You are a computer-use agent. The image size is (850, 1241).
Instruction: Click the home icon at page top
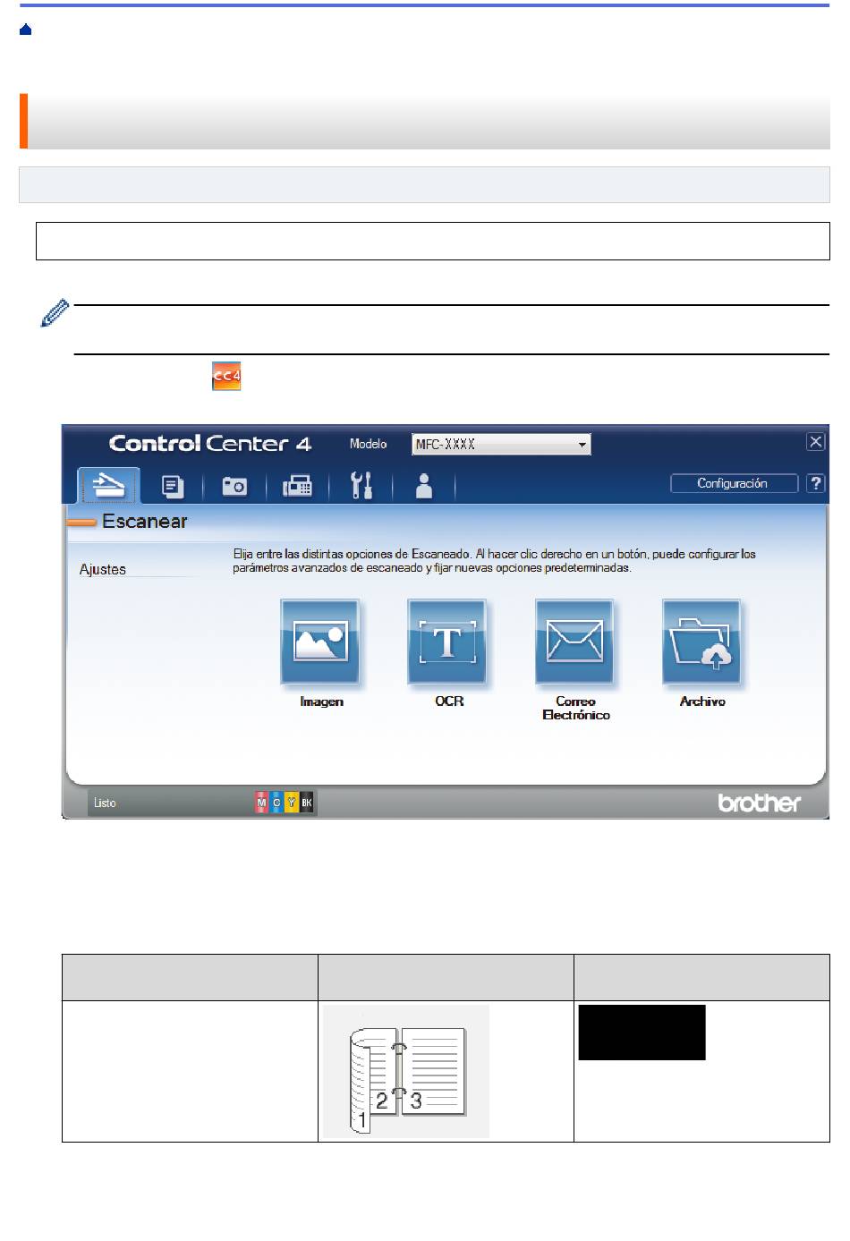25,30
